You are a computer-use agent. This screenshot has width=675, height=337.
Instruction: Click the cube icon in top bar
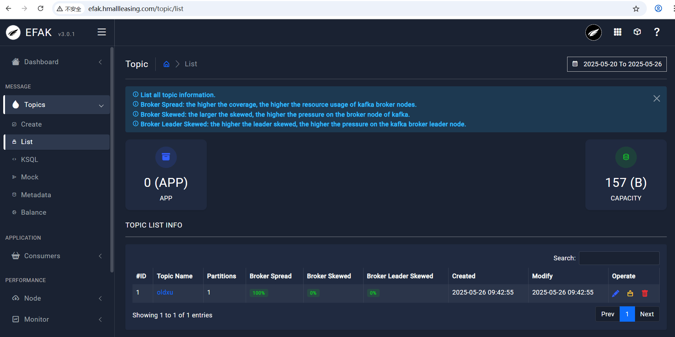[x=637, y=32]
